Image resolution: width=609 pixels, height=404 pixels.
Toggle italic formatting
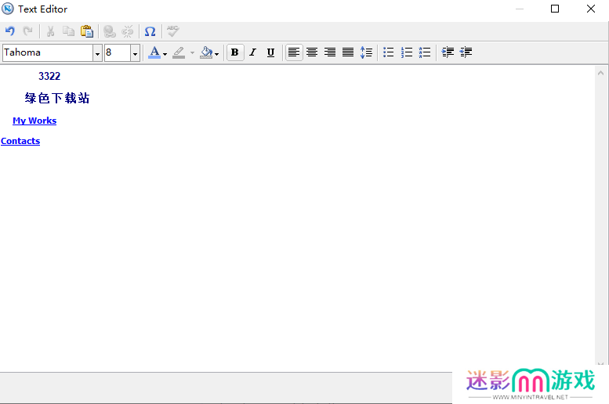(253, 52)
